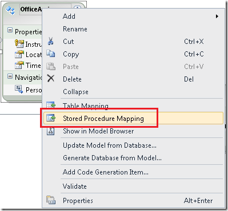Click the Show in Model Browser icon
The width and height of the screenshot is (228, 211).
pos(51,131)
